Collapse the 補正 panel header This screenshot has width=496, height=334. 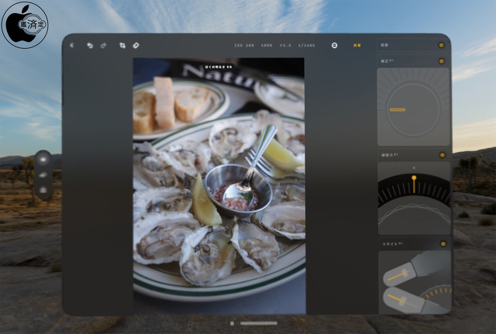click(x=413, y=61)
